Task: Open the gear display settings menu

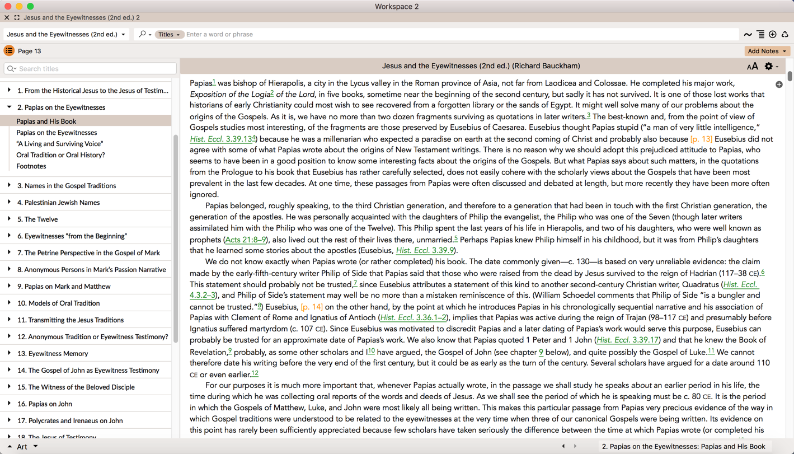Action: pos(771,67)
